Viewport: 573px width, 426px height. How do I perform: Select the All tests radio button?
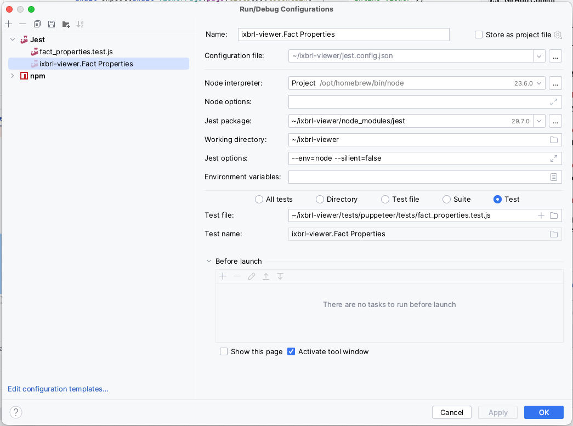(x=259, y=200)
